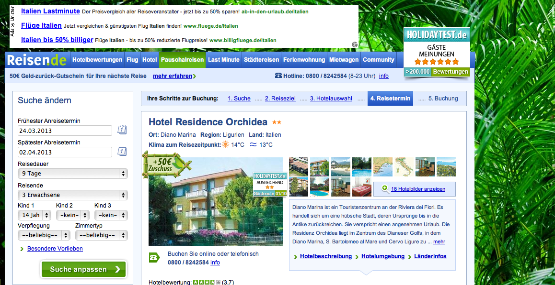Click the Frühester Anreisetermin date field

(x=65, y=131)
